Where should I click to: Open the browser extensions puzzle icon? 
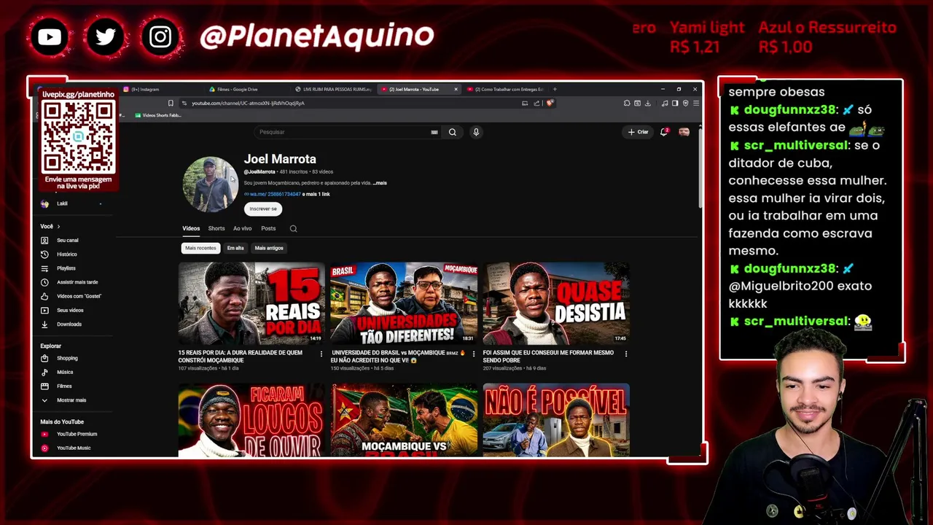pyautogui.click(x=627, y=103)
